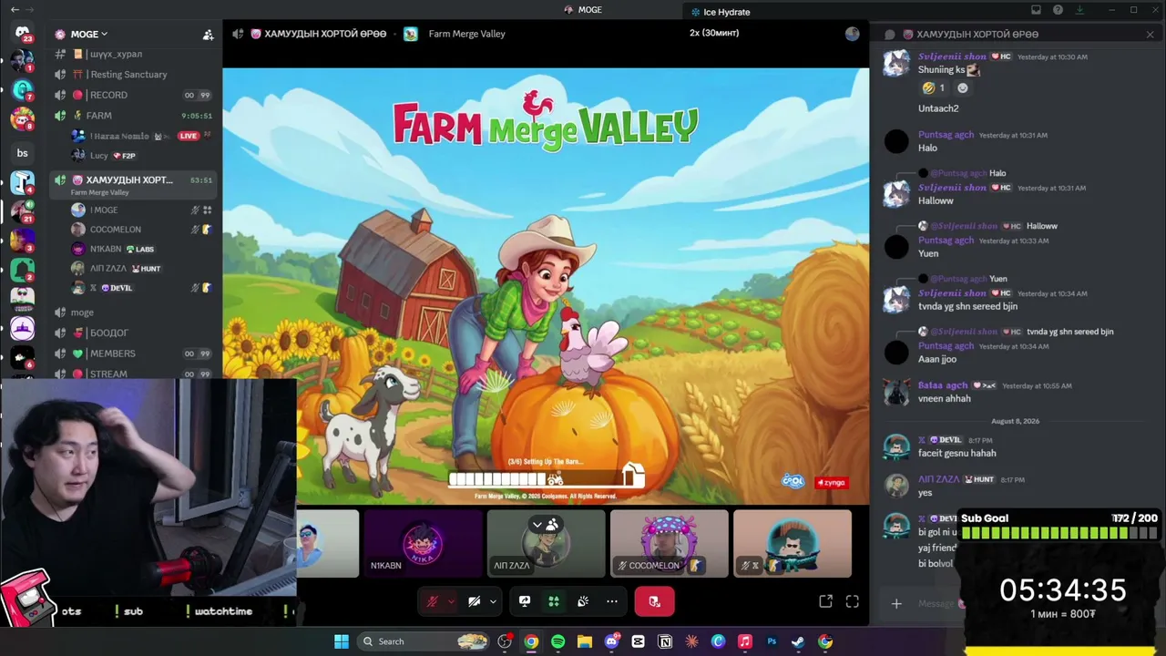Go back with the Discord back arrow

(x=15, y=10)
